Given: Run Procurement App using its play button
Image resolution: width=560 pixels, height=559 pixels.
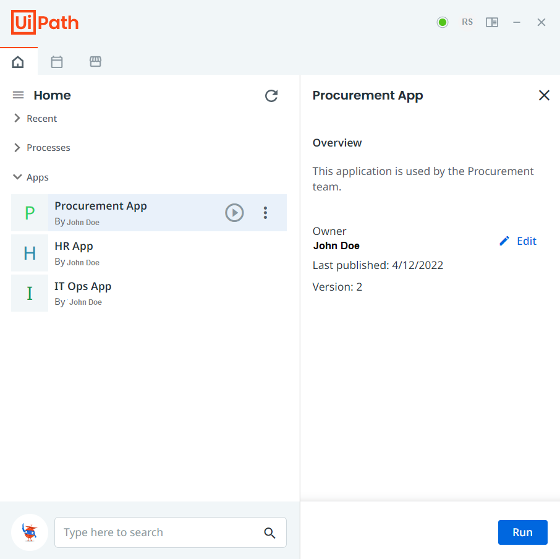Looking at the screenshot, I should pyautogui.click(x=234, y=212).
